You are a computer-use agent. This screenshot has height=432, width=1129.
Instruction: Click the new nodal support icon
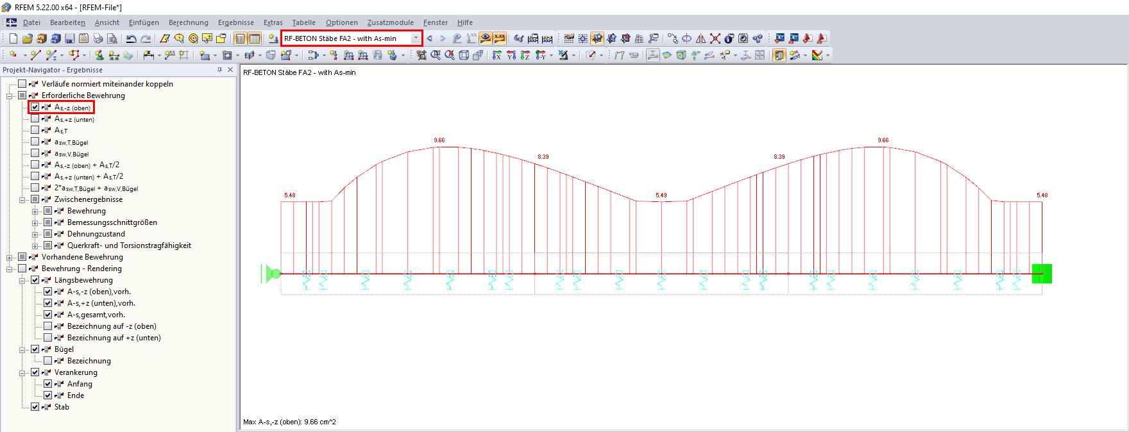[99, 56]
